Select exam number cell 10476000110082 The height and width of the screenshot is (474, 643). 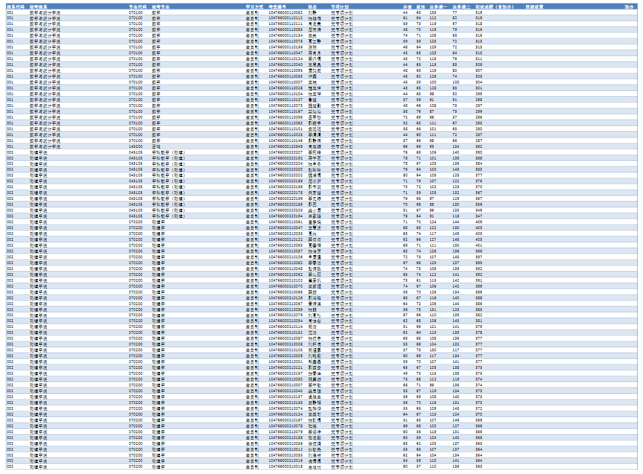285,12
